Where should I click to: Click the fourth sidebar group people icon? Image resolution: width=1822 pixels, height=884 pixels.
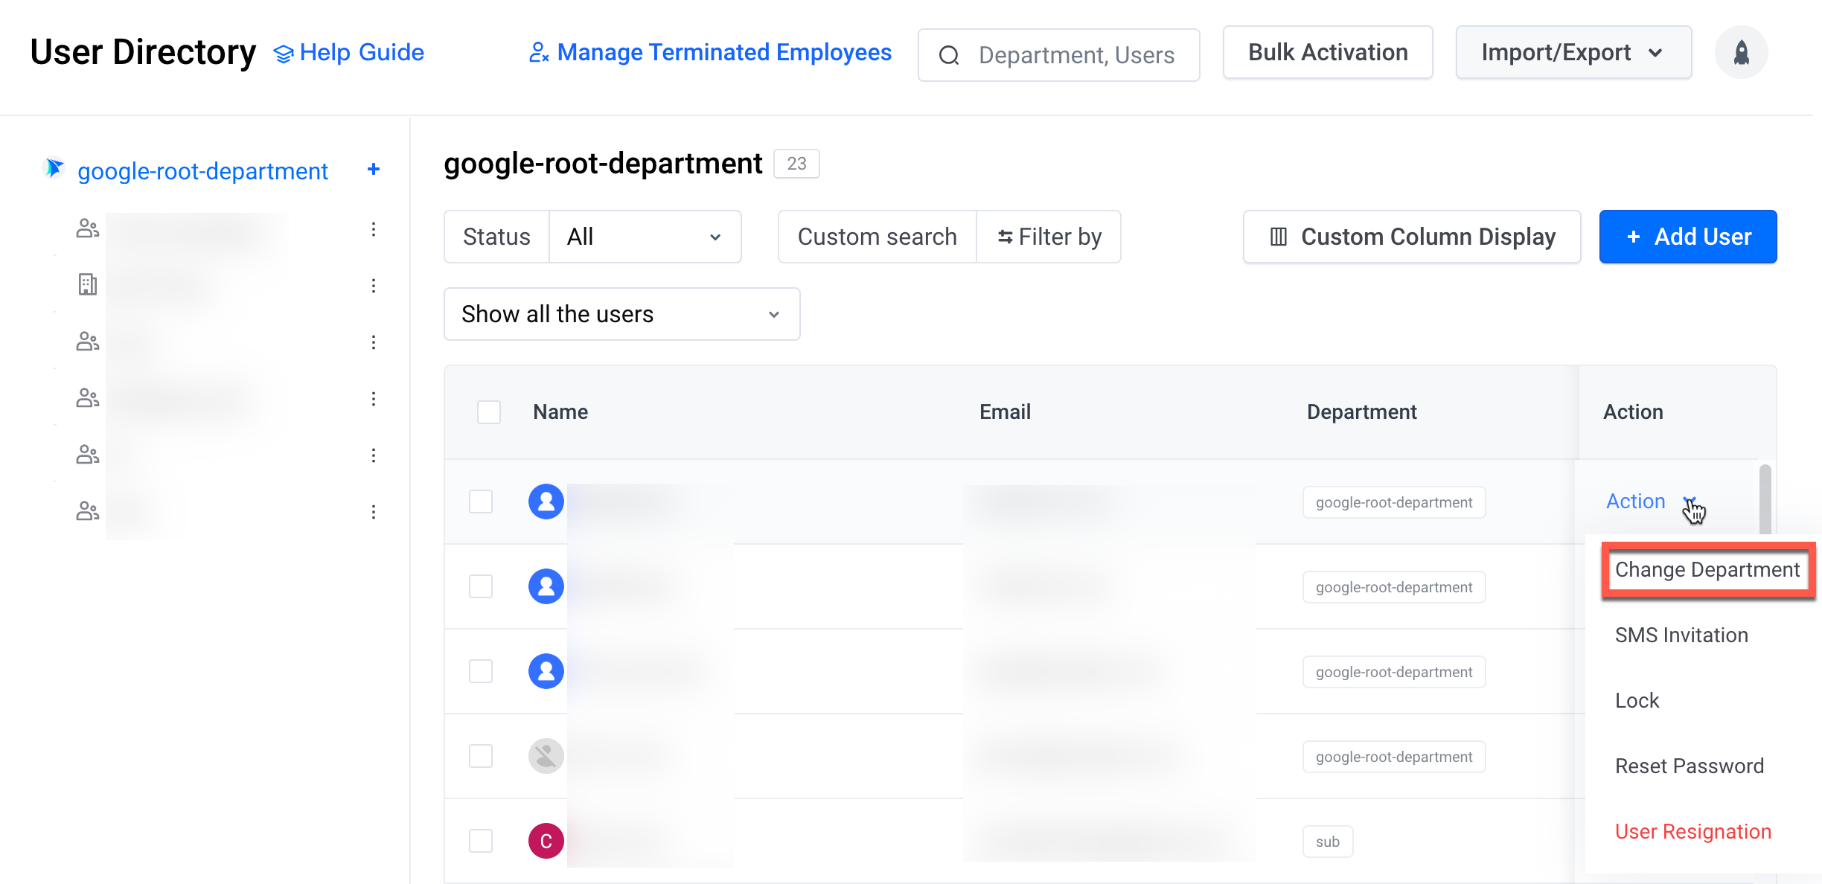pos(88,398)
